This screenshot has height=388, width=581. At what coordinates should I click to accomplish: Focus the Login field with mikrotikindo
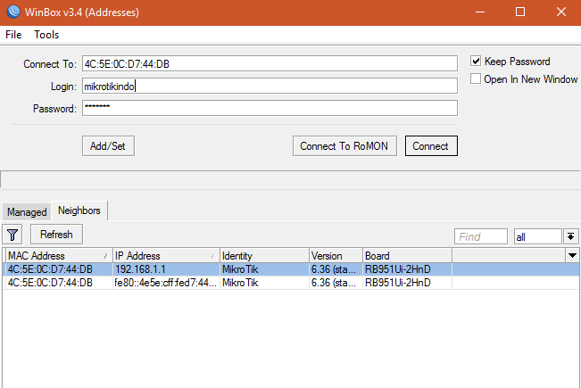click(270, 86)
